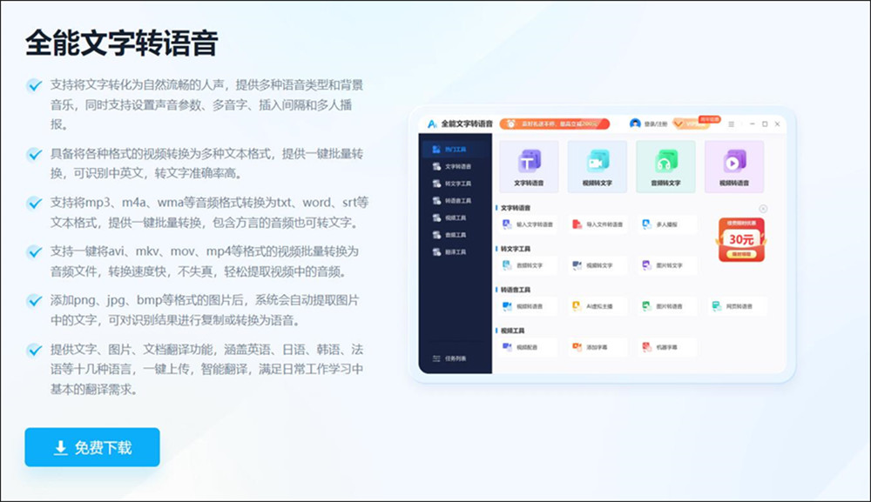
Task: Launch the 视频配音 tool
Action: pyautogui.click(x=529, y=347)
